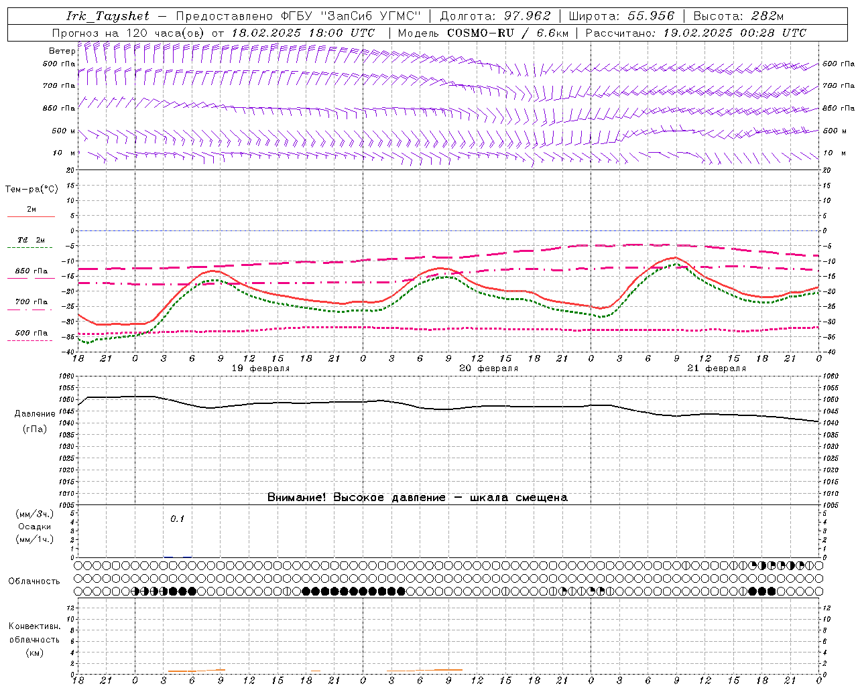
Task: Click the "21 февраля" date label
Action: pos(717,368)
